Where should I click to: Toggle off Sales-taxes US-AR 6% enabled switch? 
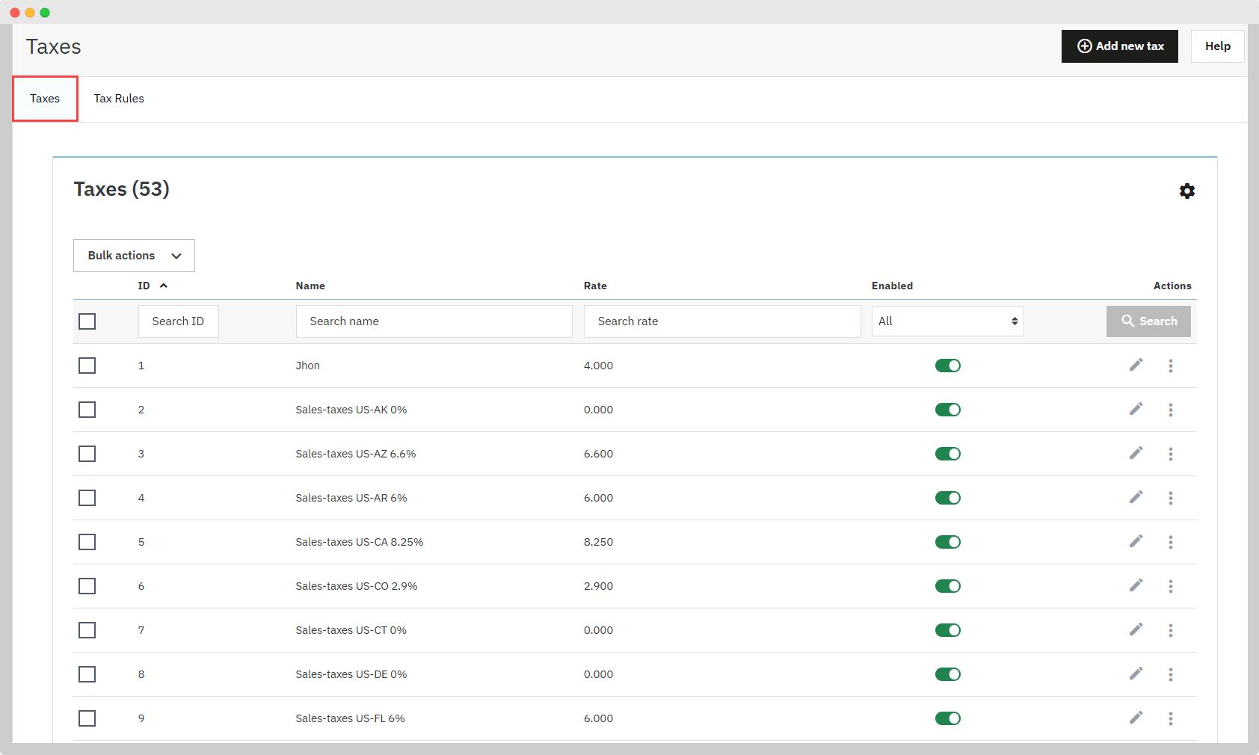pos(947,498)
